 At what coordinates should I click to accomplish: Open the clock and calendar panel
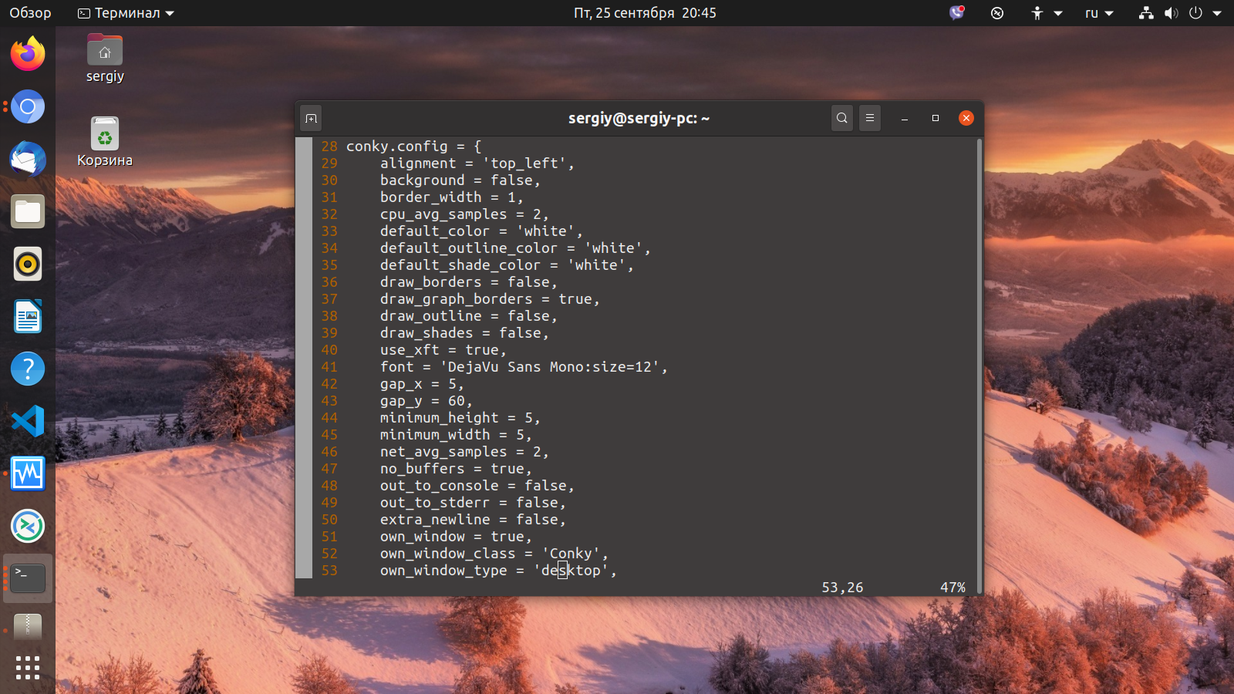[645, 13]
